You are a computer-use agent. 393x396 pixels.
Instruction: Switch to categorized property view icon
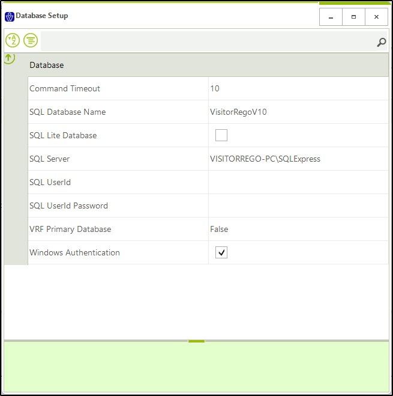31,40
